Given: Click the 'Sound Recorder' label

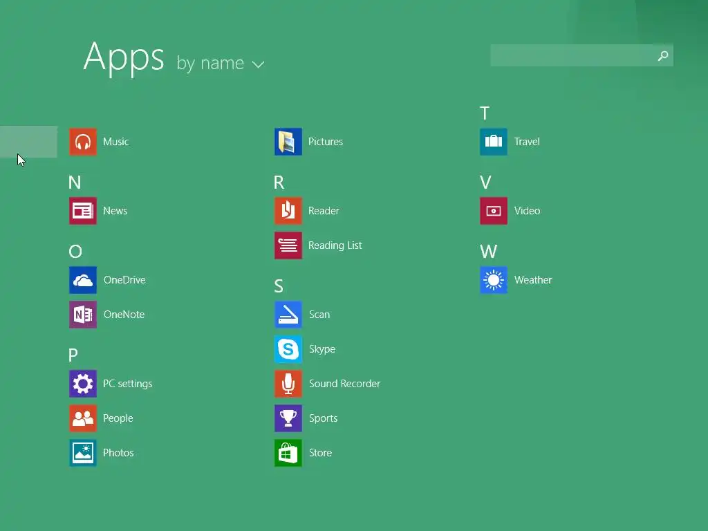Looking at the screenshot, I should [x=344, y=384].
